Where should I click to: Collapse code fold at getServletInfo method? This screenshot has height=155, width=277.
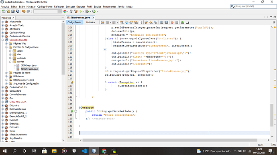[x=76, y=111]
